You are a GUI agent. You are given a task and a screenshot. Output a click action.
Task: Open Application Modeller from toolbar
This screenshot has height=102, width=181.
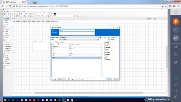coord(35,16)
